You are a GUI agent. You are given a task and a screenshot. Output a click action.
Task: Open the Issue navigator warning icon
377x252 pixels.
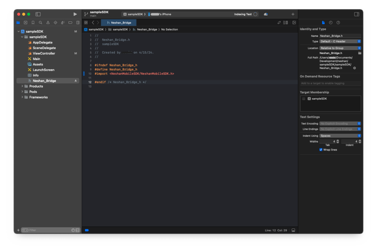point(48,22)
